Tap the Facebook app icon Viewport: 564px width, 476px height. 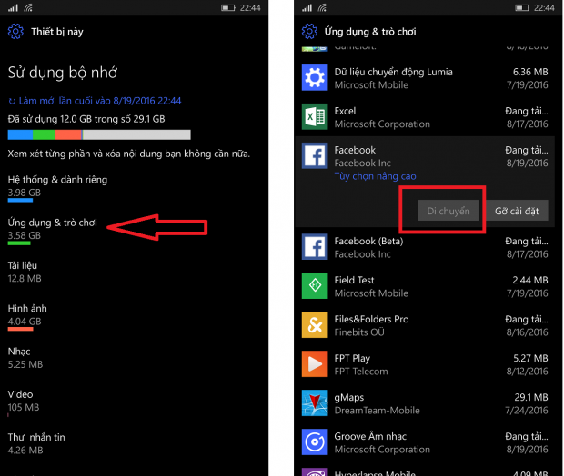[315, 156]
